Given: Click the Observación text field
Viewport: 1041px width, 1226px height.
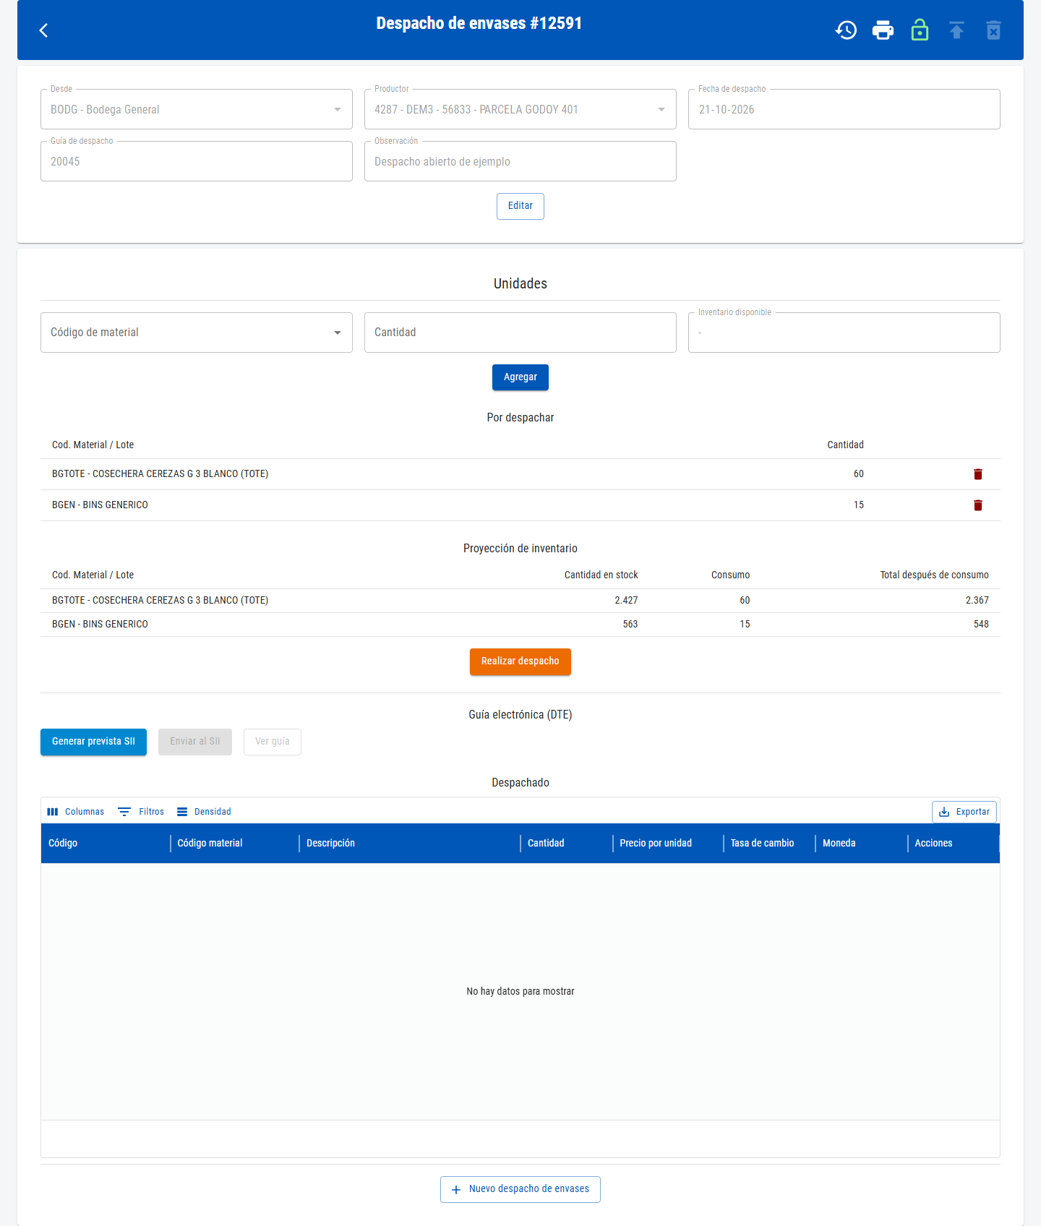Looking at the screenshot, I should click(x=520, y=161).
